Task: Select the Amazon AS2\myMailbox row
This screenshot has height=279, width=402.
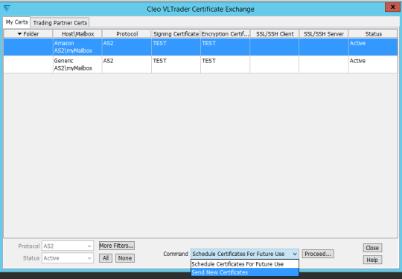Action: click(200, 47)
